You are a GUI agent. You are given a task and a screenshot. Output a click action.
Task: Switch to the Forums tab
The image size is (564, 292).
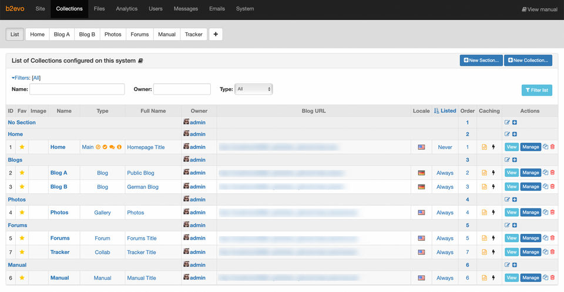pos(139,34)
